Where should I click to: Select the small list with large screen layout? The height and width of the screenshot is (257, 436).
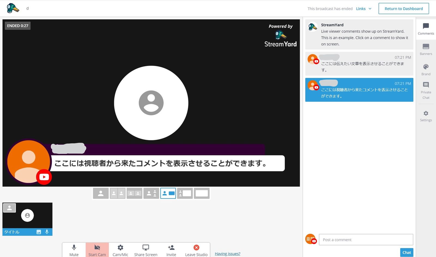[185, 193]
